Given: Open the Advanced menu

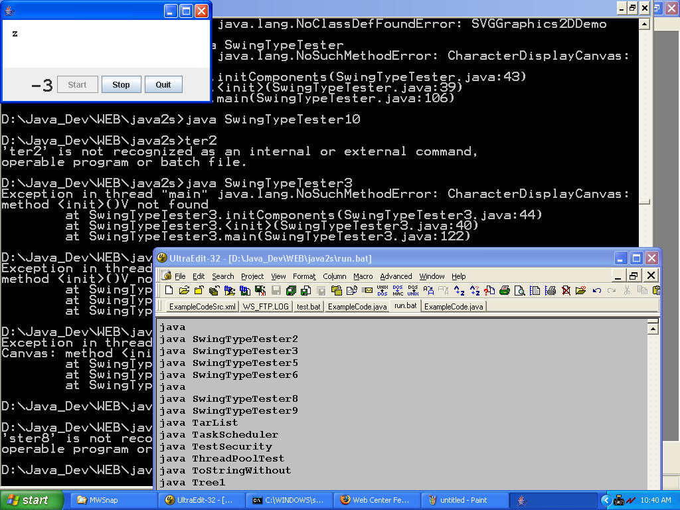Looking at the screenshot, I should [396, 276].
